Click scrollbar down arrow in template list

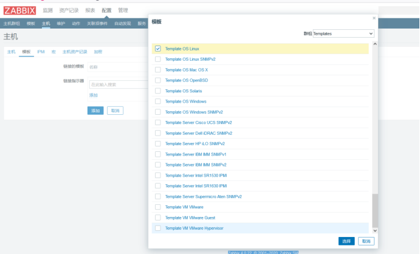(x=375, y=230)
